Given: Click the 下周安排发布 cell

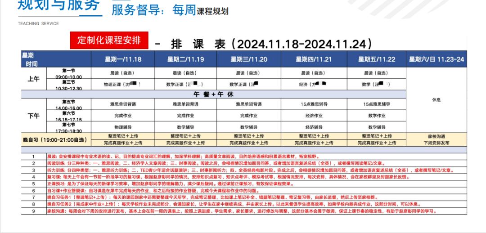Looking at the screenshot, I should (x=436, y=143).
